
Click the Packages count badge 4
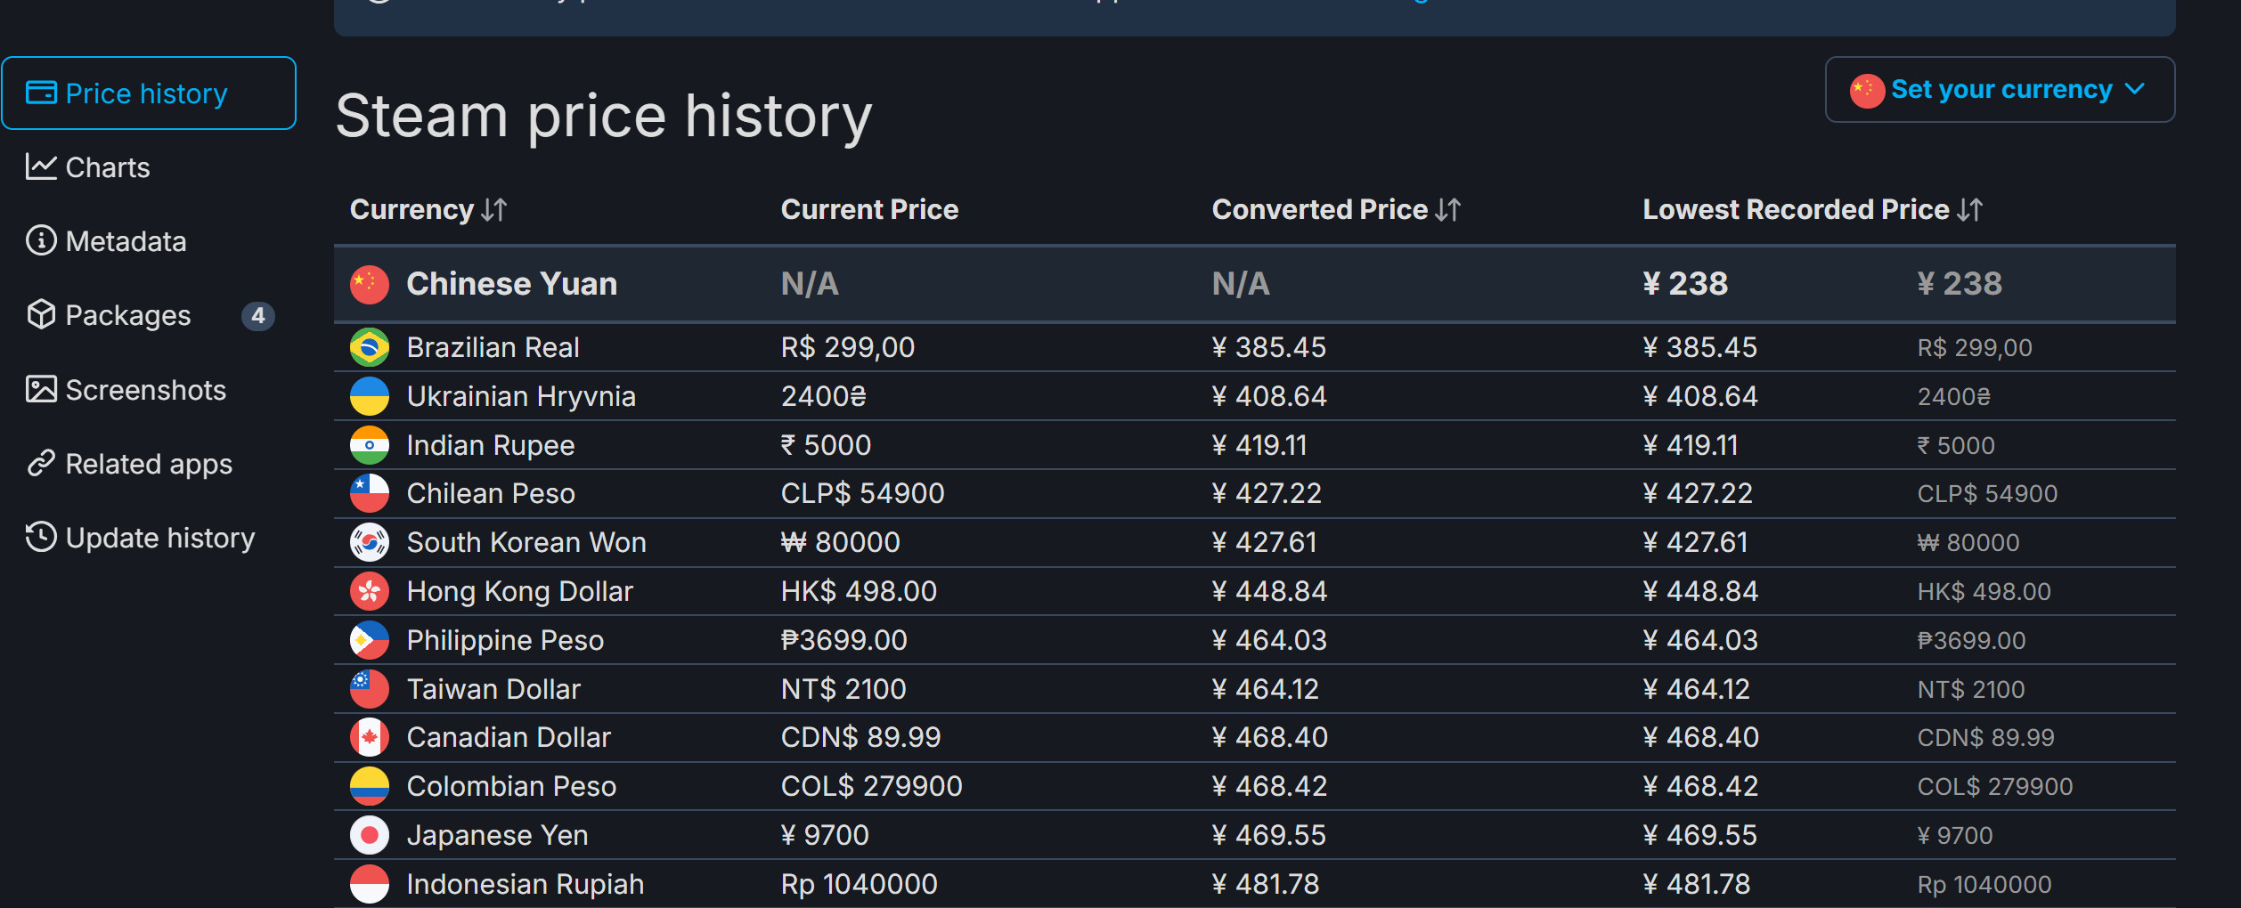258,315
